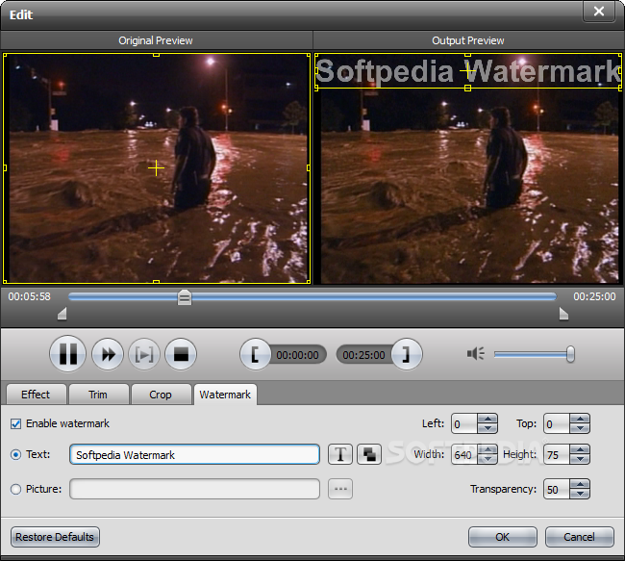Viewport: 625px width, 561px height.
Task: Click the Top position value field
Action: 557,423
